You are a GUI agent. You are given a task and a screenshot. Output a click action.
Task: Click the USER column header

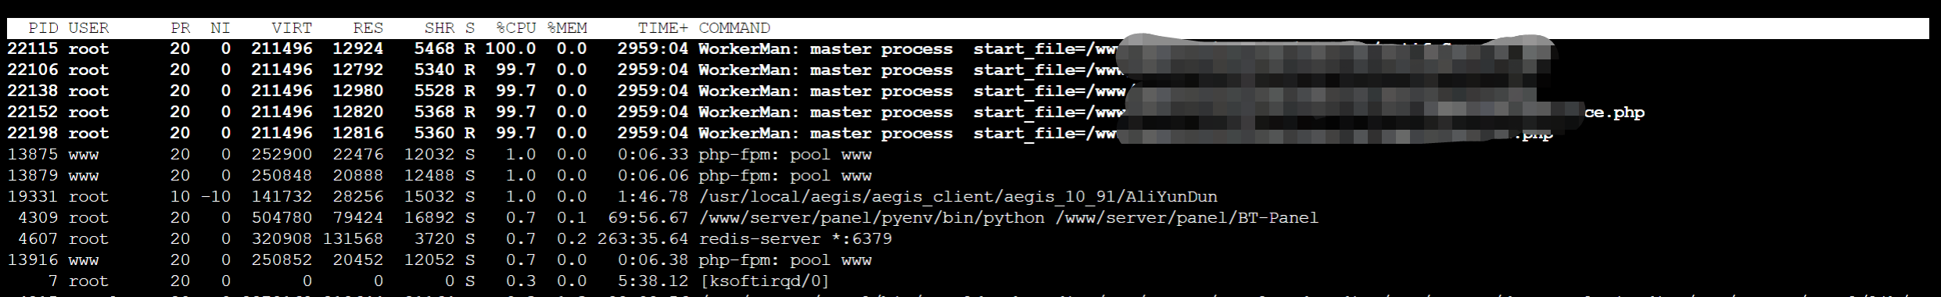(88, 28)
